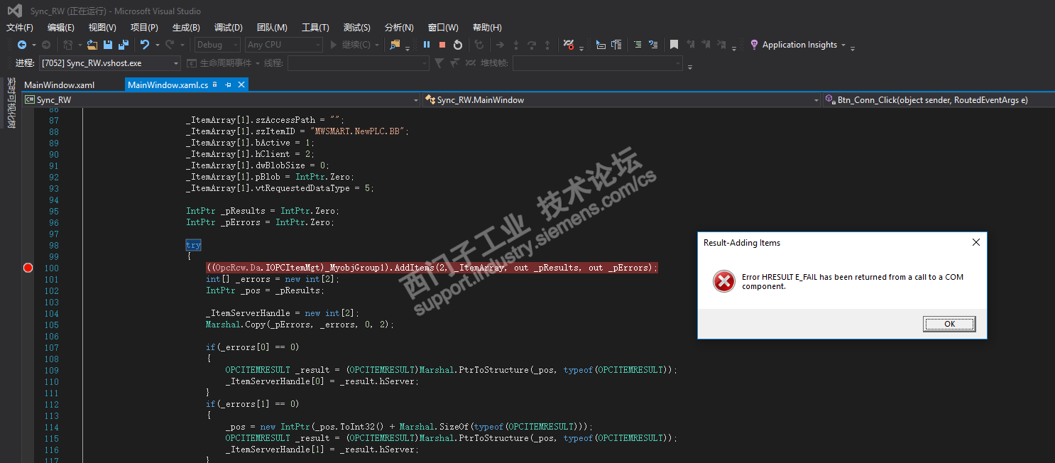1055x463 pixels.
Task: Open the Test (测试) menu
Action: click(356, 28)
